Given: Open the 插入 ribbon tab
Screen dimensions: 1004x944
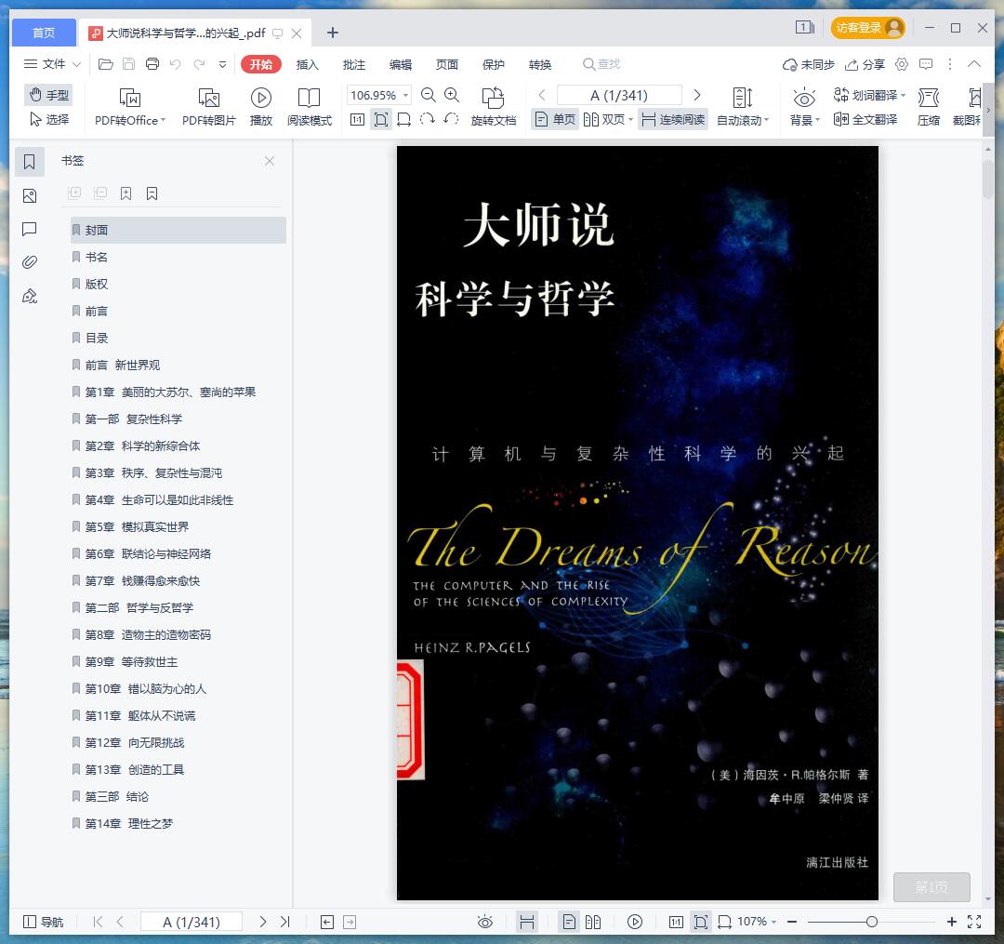Looking at the screenshot, I should [308, 65].
